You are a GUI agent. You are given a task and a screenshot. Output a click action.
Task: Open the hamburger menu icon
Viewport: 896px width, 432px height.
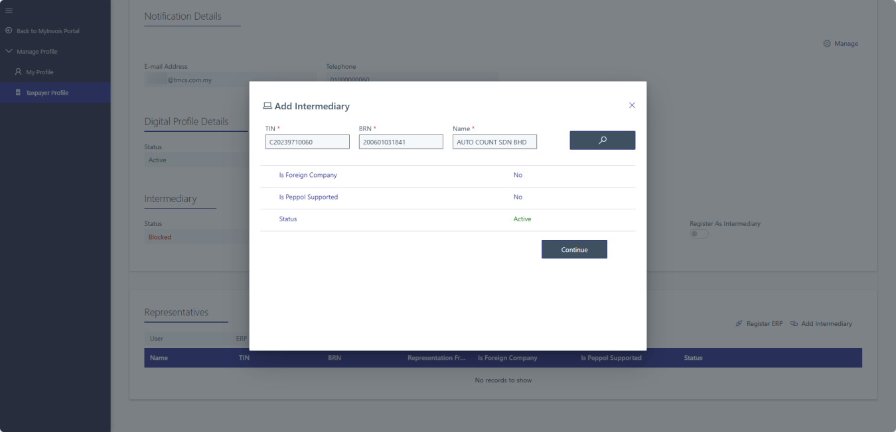[9, 10]
